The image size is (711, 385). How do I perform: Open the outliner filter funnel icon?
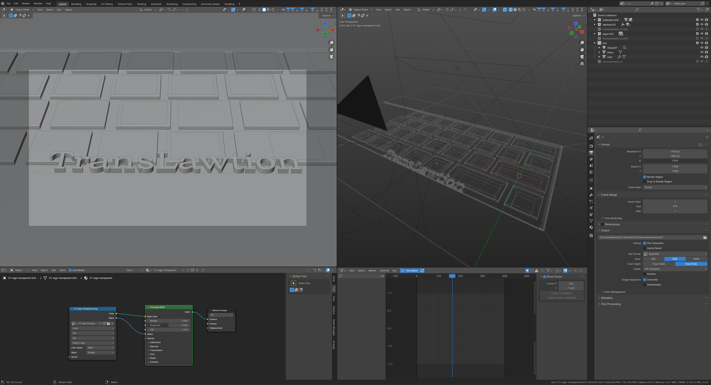coord(698,9)
